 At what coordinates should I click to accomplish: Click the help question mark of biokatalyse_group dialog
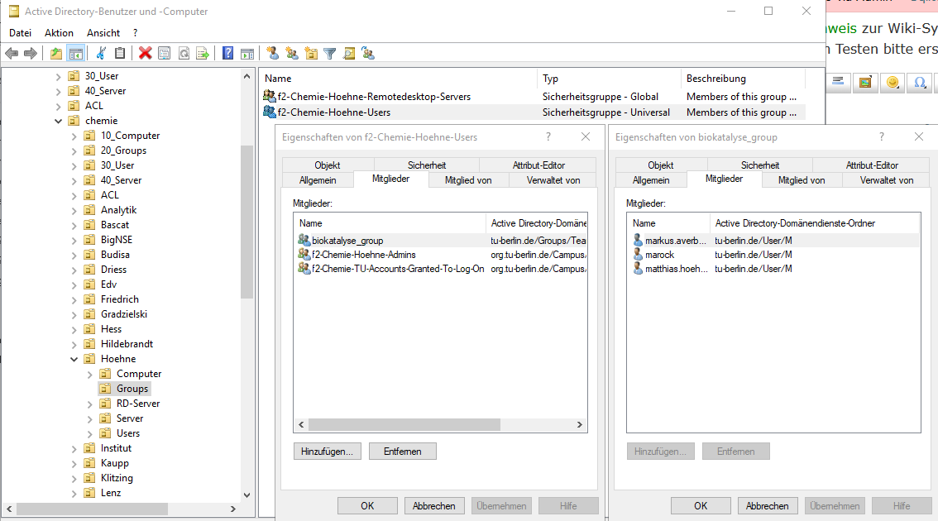click(x=881, y=137)
